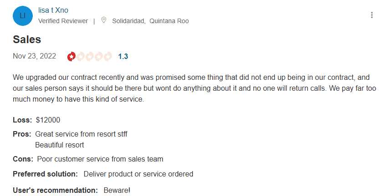Click the 1.3 rating score

pyautogui.click(x=123, y=57)
